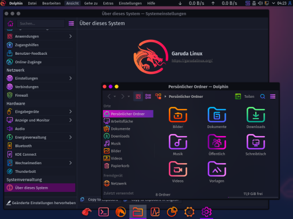Open the Downloads folder icon in Dolphin
This screenshot has width=293, height=219.
tap(256, 115)
